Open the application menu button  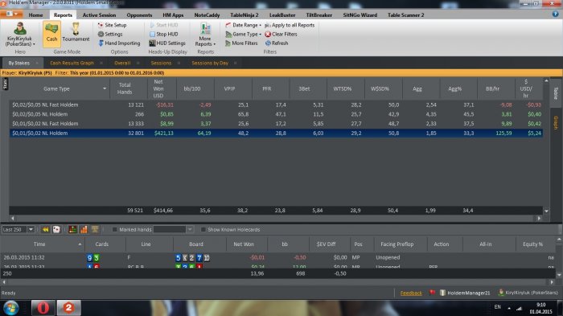[x=11, y=14]
